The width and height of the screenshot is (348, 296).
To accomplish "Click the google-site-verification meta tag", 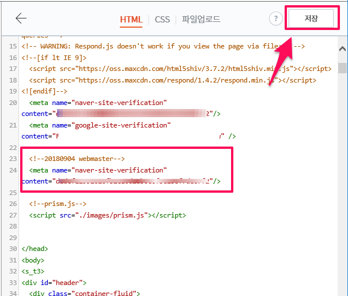I will (x=100, y=125).
